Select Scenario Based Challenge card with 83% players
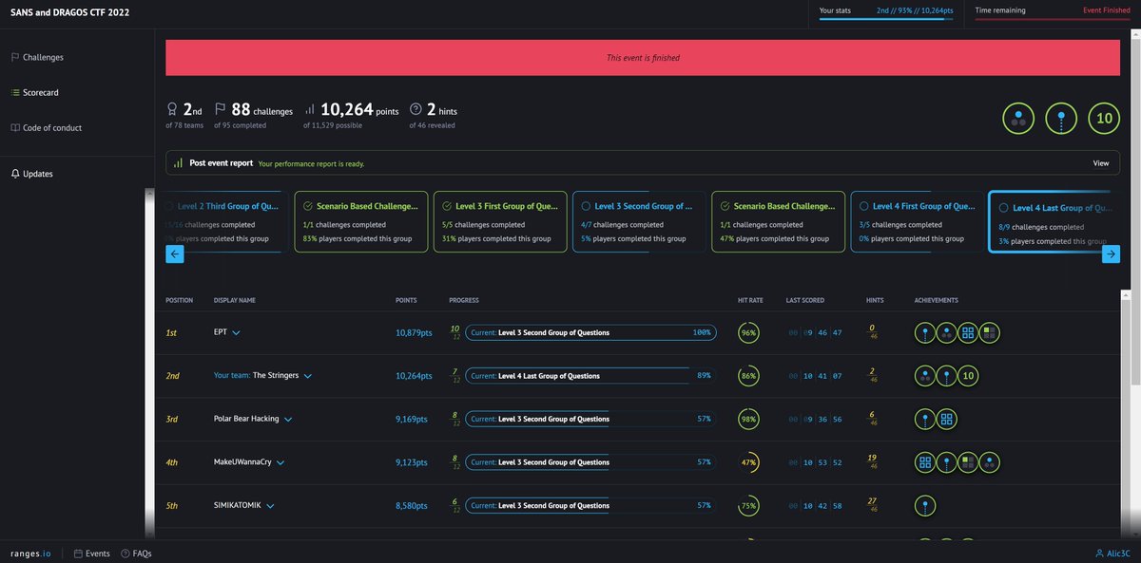The image size is (1141, 563). (360, 221)
